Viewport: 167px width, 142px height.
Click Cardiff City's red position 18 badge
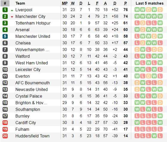tap(5, 123)
